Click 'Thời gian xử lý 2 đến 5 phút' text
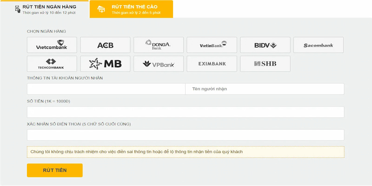The image size is (372, 186). (x=136, y=13)
